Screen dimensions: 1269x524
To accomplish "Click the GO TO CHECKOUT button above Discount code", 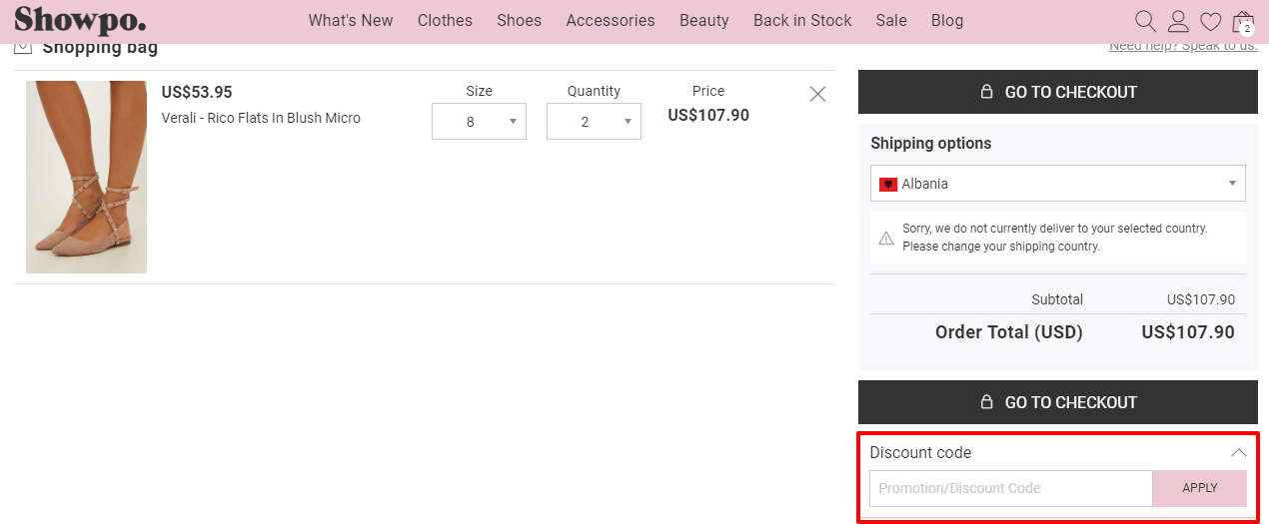I will 1058,402.
